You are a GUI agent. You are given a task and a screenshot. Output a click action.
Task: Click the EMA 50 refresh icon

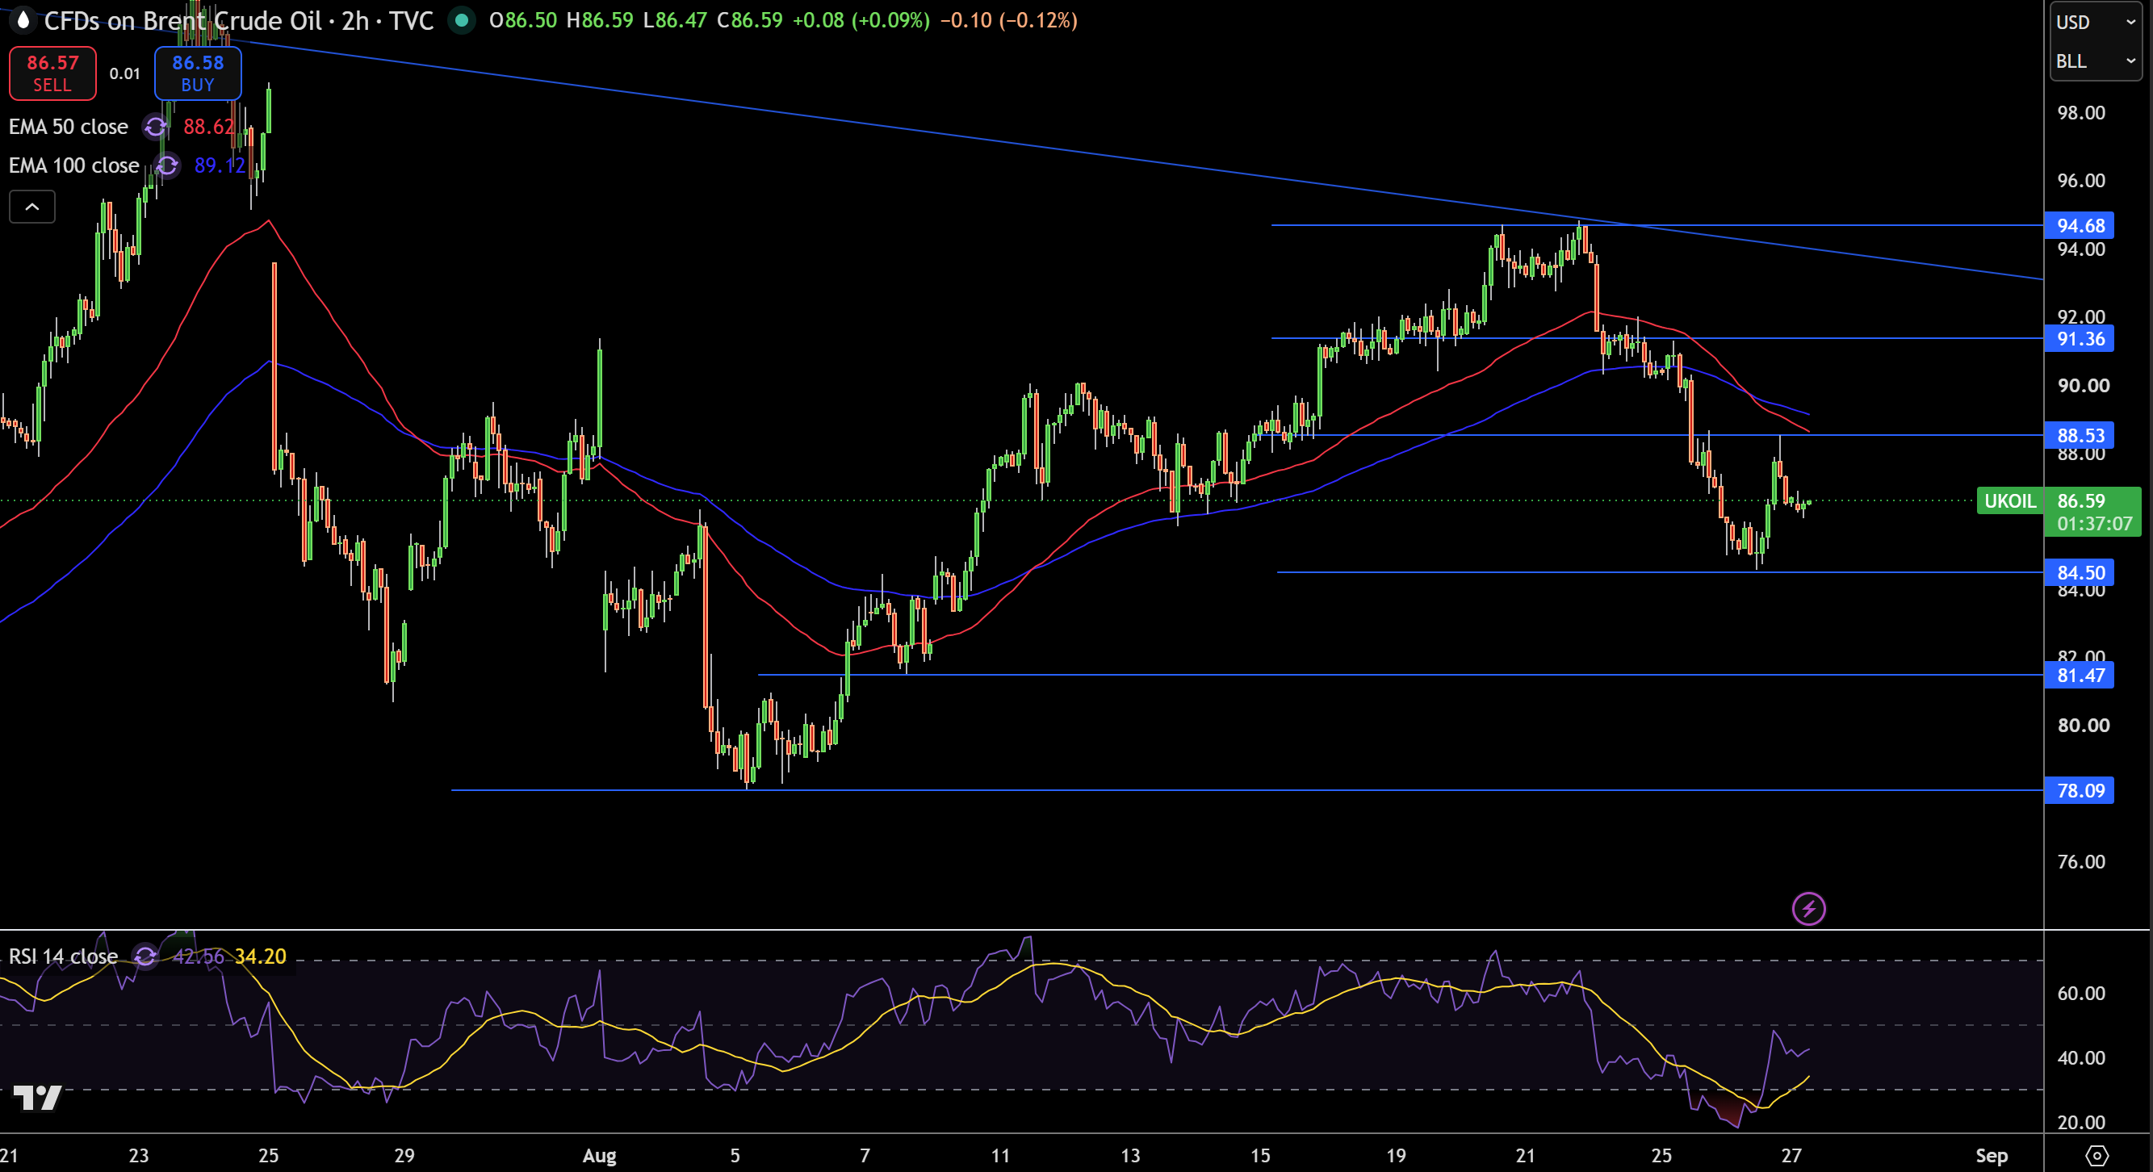tap(156, 126)
